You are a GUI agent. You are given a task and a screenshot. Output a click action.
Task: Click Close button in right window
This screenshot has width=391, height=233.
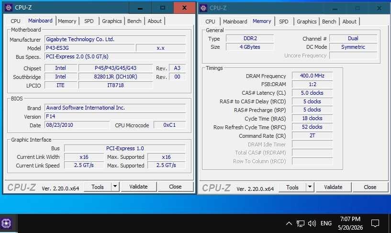click(370, 187)
